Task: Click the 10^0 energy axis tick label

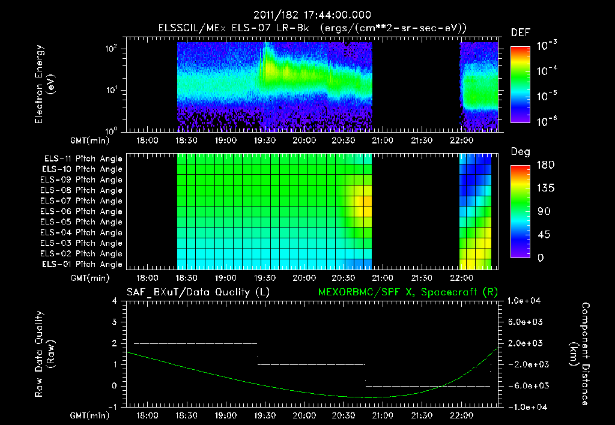Action: coord(111,130)
